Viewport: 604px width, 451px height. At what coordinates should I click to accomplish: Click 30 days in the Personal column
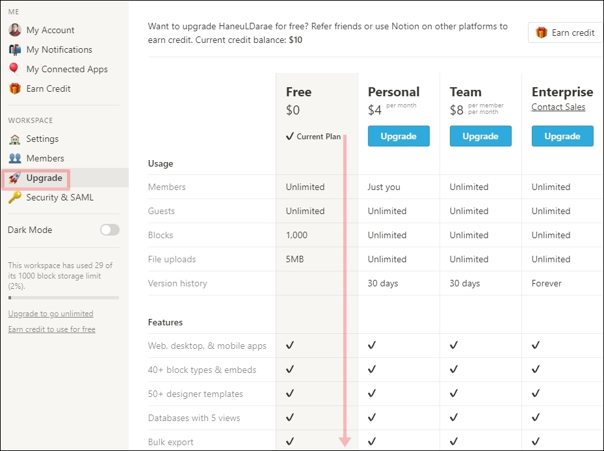[382, 283]
